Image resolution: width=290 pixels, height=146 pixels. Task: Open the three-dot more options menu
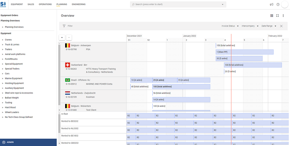283,16
